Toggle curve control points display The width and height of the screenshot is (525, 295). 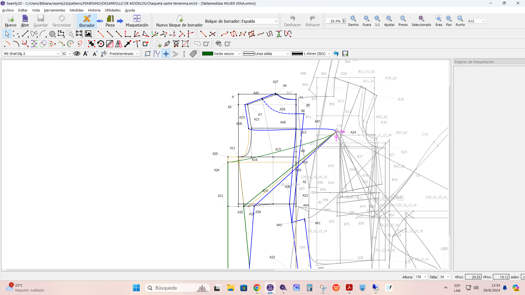(x=157, y=54)
